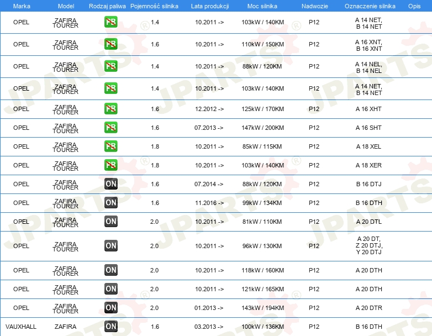Click engine code A 16 XNT, B 16 XNT
This screenshot has height=336, width=432.
[x=368, y=45]
